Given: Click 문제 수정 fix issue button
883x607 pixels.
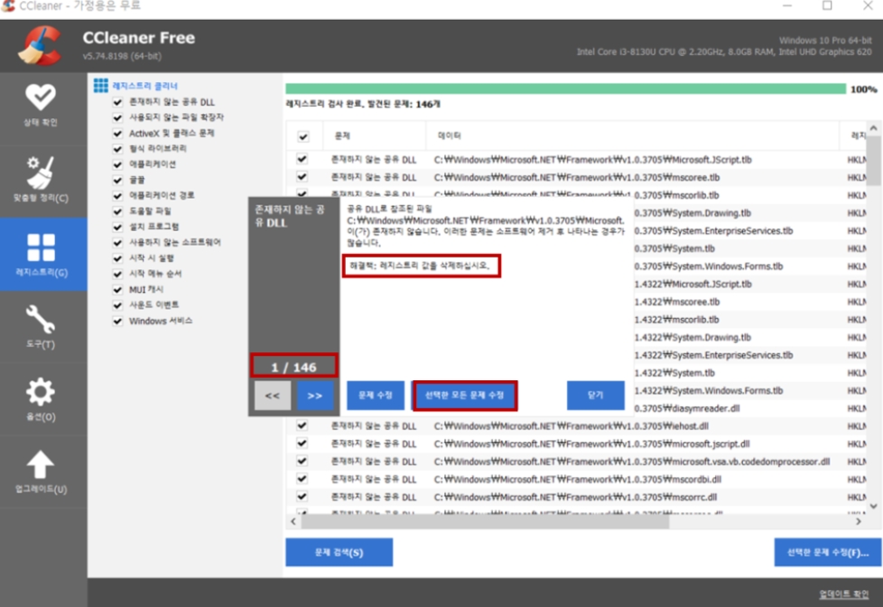Looking at the screenshot, I should click(375, 395).
